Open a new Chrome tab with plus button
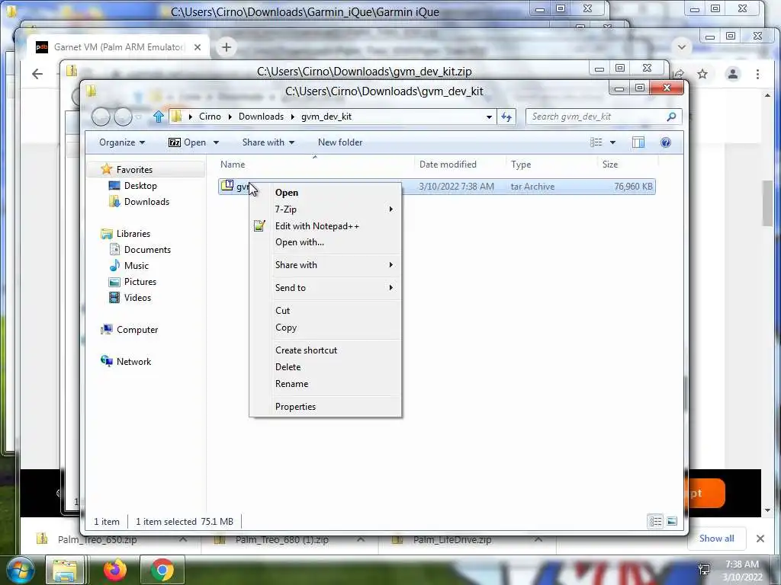The width and height of the screenshot is (781, 585). click(226, 47)
